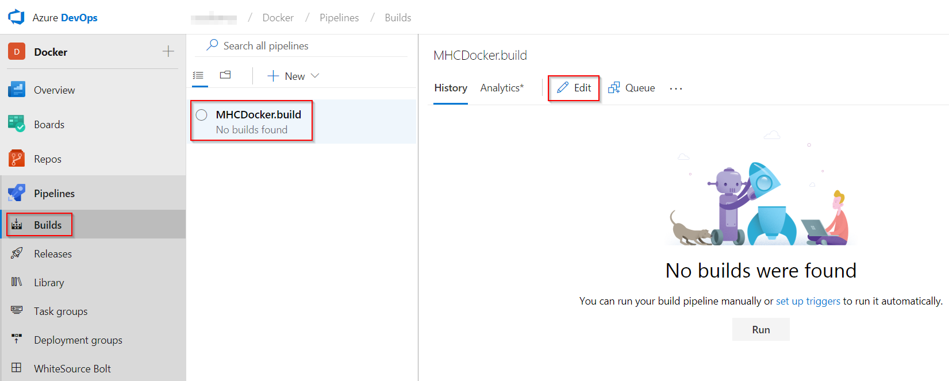The height and width of the screenshot is (381, 949).
Task: Switch to the pipelines list view icon
Action: [x=199, y=75]
